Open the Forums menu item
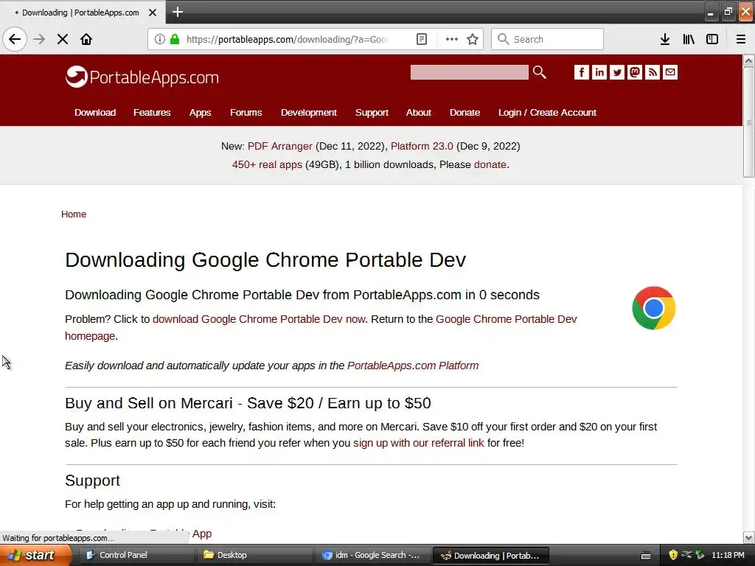The image size is (755, 566). tap(246, 112)
